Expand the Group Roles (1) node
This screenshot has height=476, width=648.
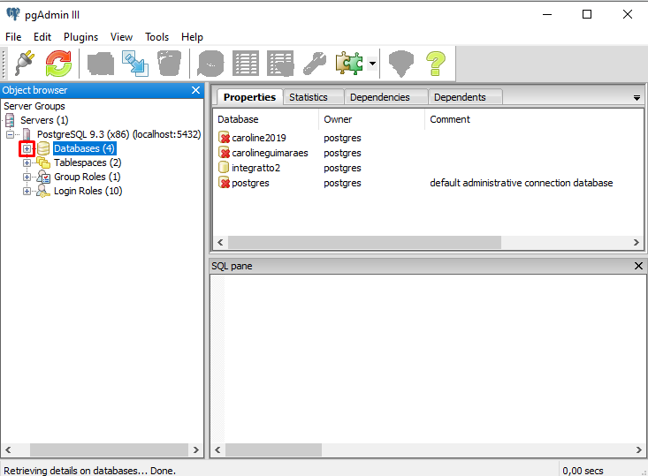coord(27,177)
